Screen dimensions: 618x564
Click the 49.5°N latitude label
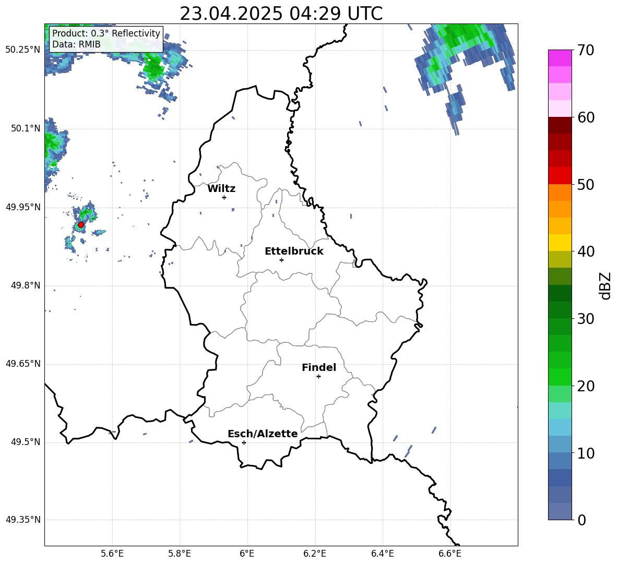[26, 442]
